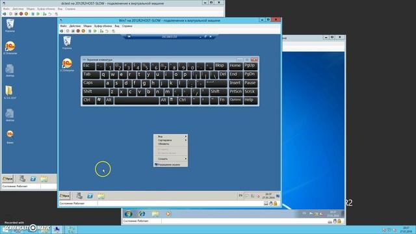This screenshot has height=234, width=416.
Task: Click Revert icon in Win7 VM toolbar
Action: 107,31
